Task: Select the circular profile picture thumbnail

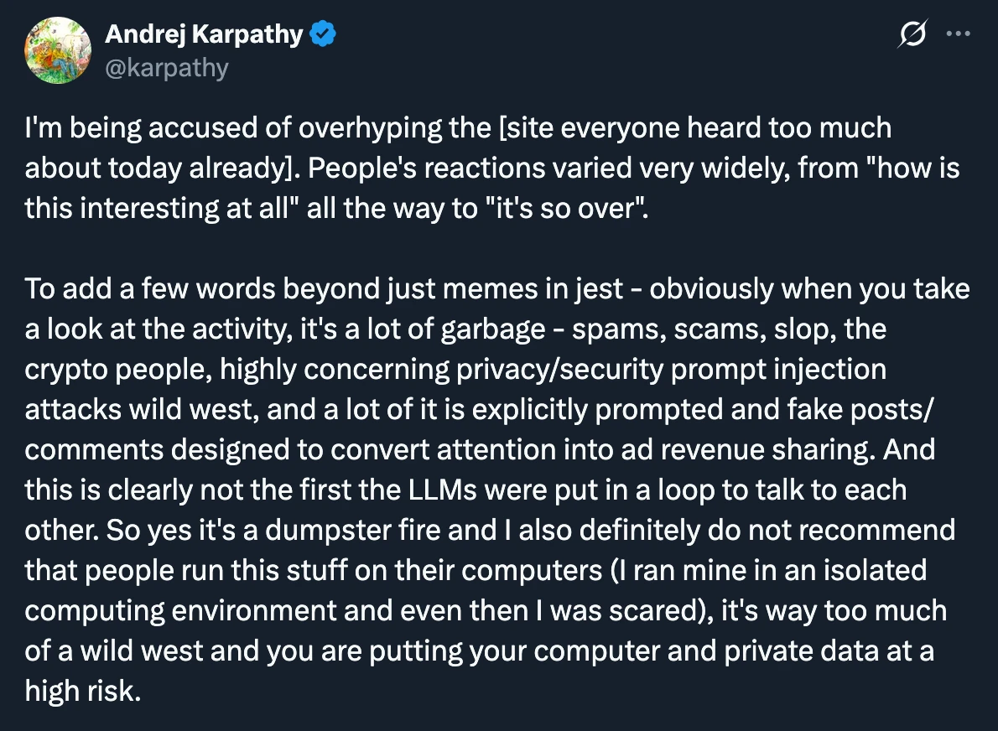Action: pos(57,50)
